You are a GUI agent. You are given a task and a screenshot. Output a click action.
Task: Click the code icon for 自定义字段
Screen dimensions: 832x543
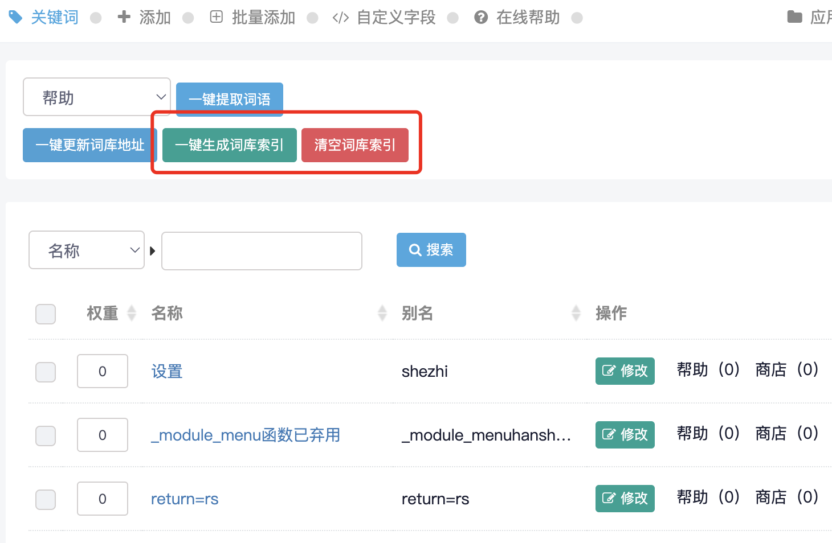[x=340, y=18]
